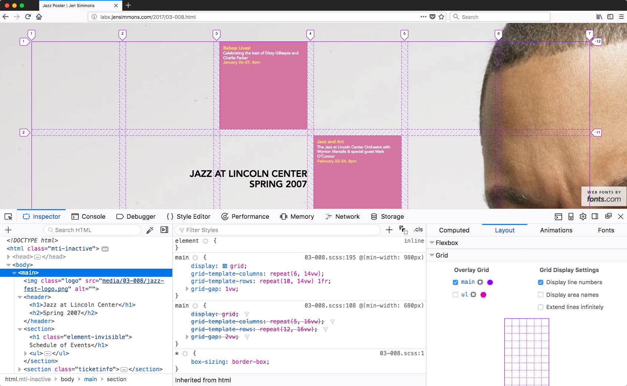Viewport: 627px width, 386px height.
Task: Click the Pocket save icon
Action: click(432, 17)
